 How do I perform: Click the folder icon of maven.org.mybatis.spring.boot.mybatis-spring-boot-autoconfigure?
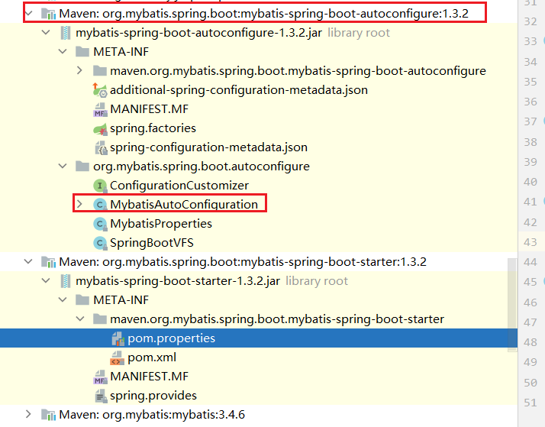point(100,71)
